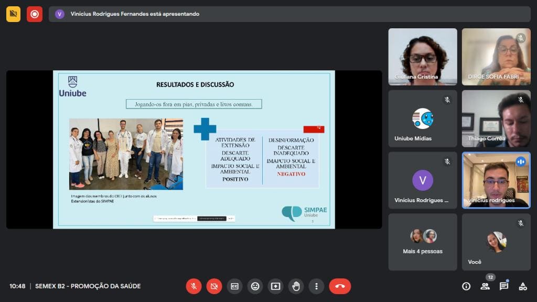Screen dimensions: 537x302
Task: Turn on the camera
Action: click(214, 286)
